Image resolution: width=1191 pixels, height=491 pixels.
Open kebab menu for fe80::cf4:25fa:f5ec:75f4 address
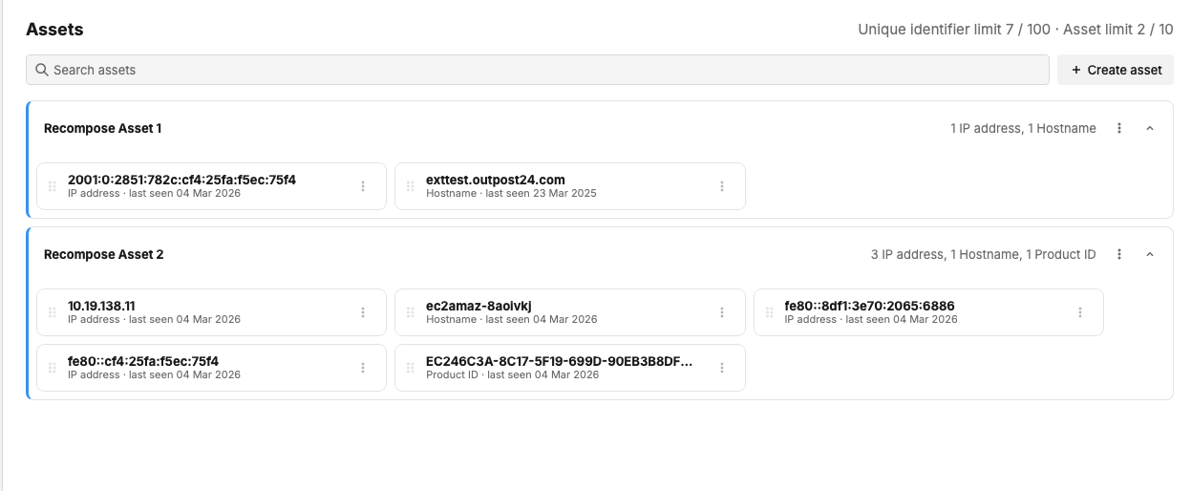click(363, 368)
